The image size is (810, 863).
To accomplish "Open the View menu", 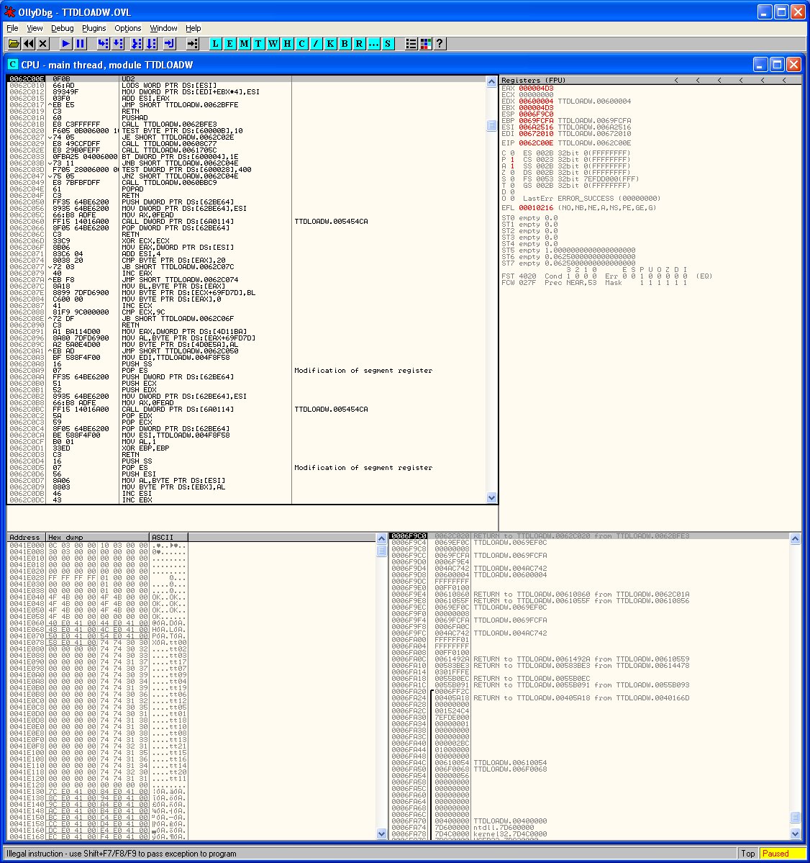I will pyautogui.click(x=35, y=28).
